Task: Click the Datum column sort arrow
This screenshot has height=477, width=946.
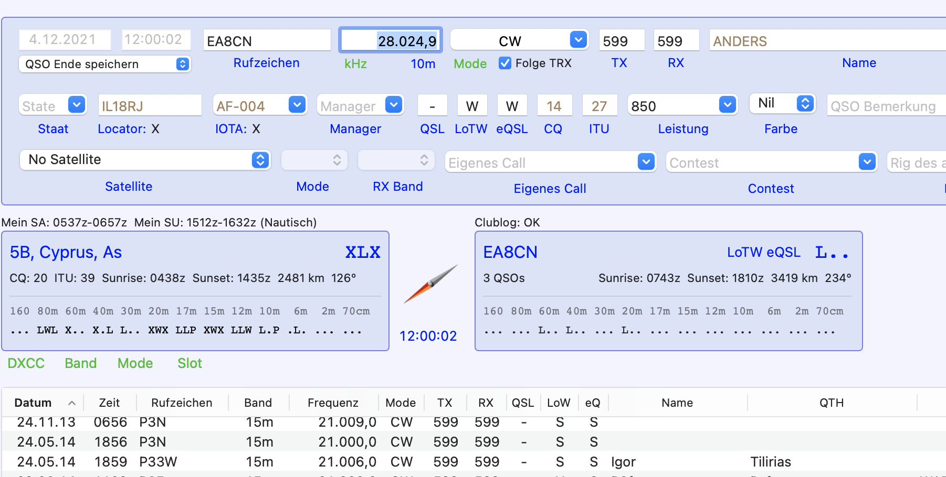Action: click(72, 403)
